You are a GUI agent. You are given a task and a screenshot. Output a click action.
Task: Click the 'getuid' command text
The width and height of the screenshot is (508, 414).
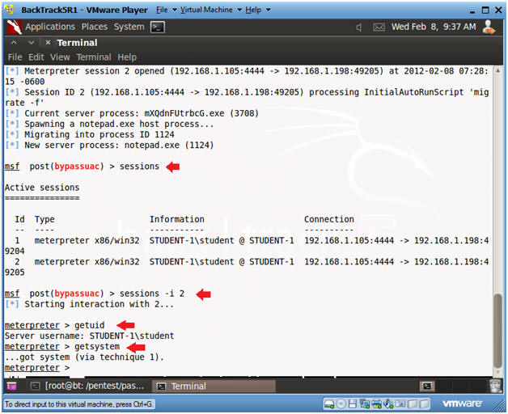point(90,325)
